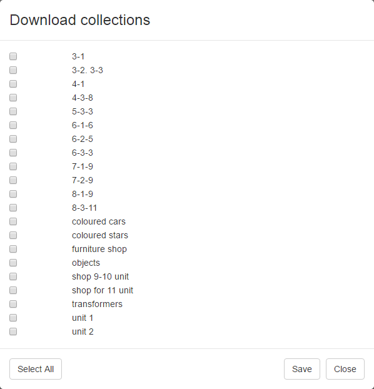Screen dimensions: 374x389
Task: Check the 5-3-3 collection box
Action: click(x=13, y=111)
